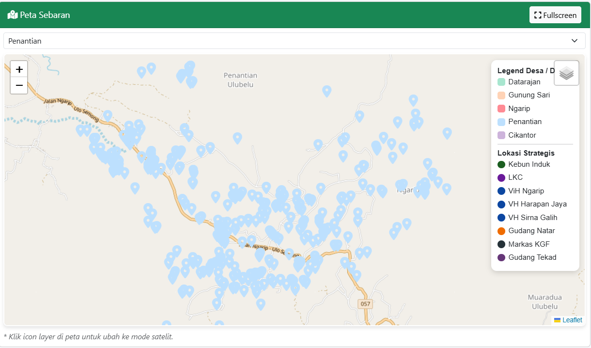Click the map zoom out minus button
Screen dimensions: 591x348
coord(19,85)
